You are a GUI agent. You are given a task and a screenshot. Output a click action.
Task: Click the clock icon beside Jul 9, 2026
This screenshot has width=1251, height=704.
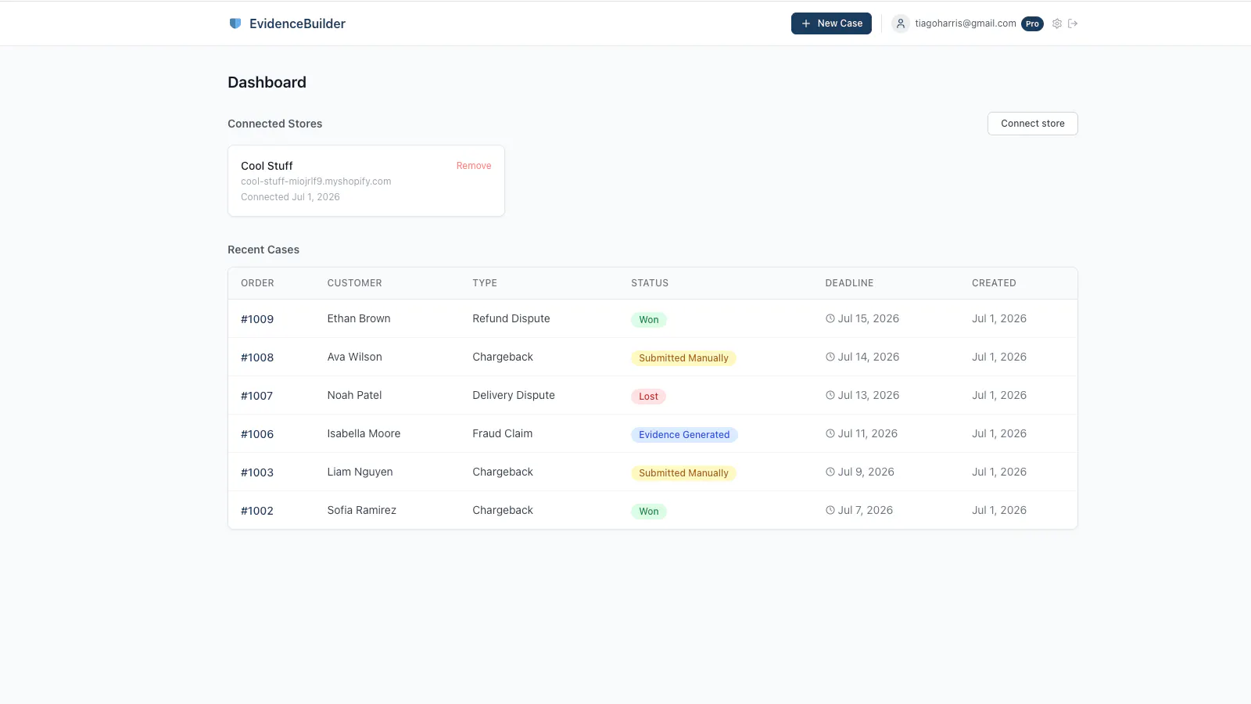pos(830,472)
